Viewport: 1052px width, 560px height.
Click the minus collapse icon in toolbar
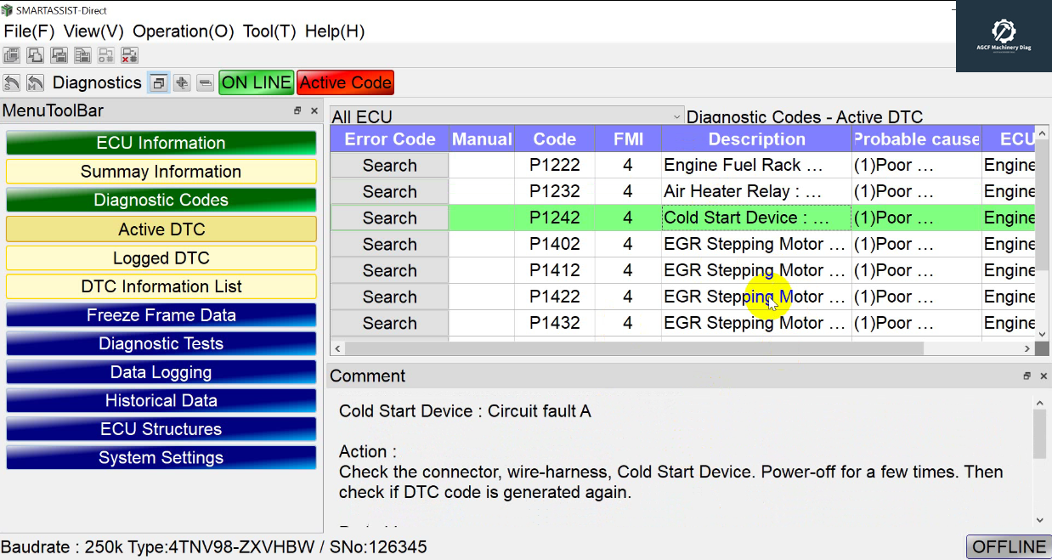[205, 82]
